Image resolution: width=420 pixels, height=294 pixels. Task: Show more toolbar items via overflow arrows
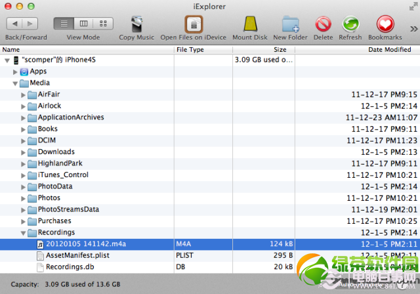413,28
